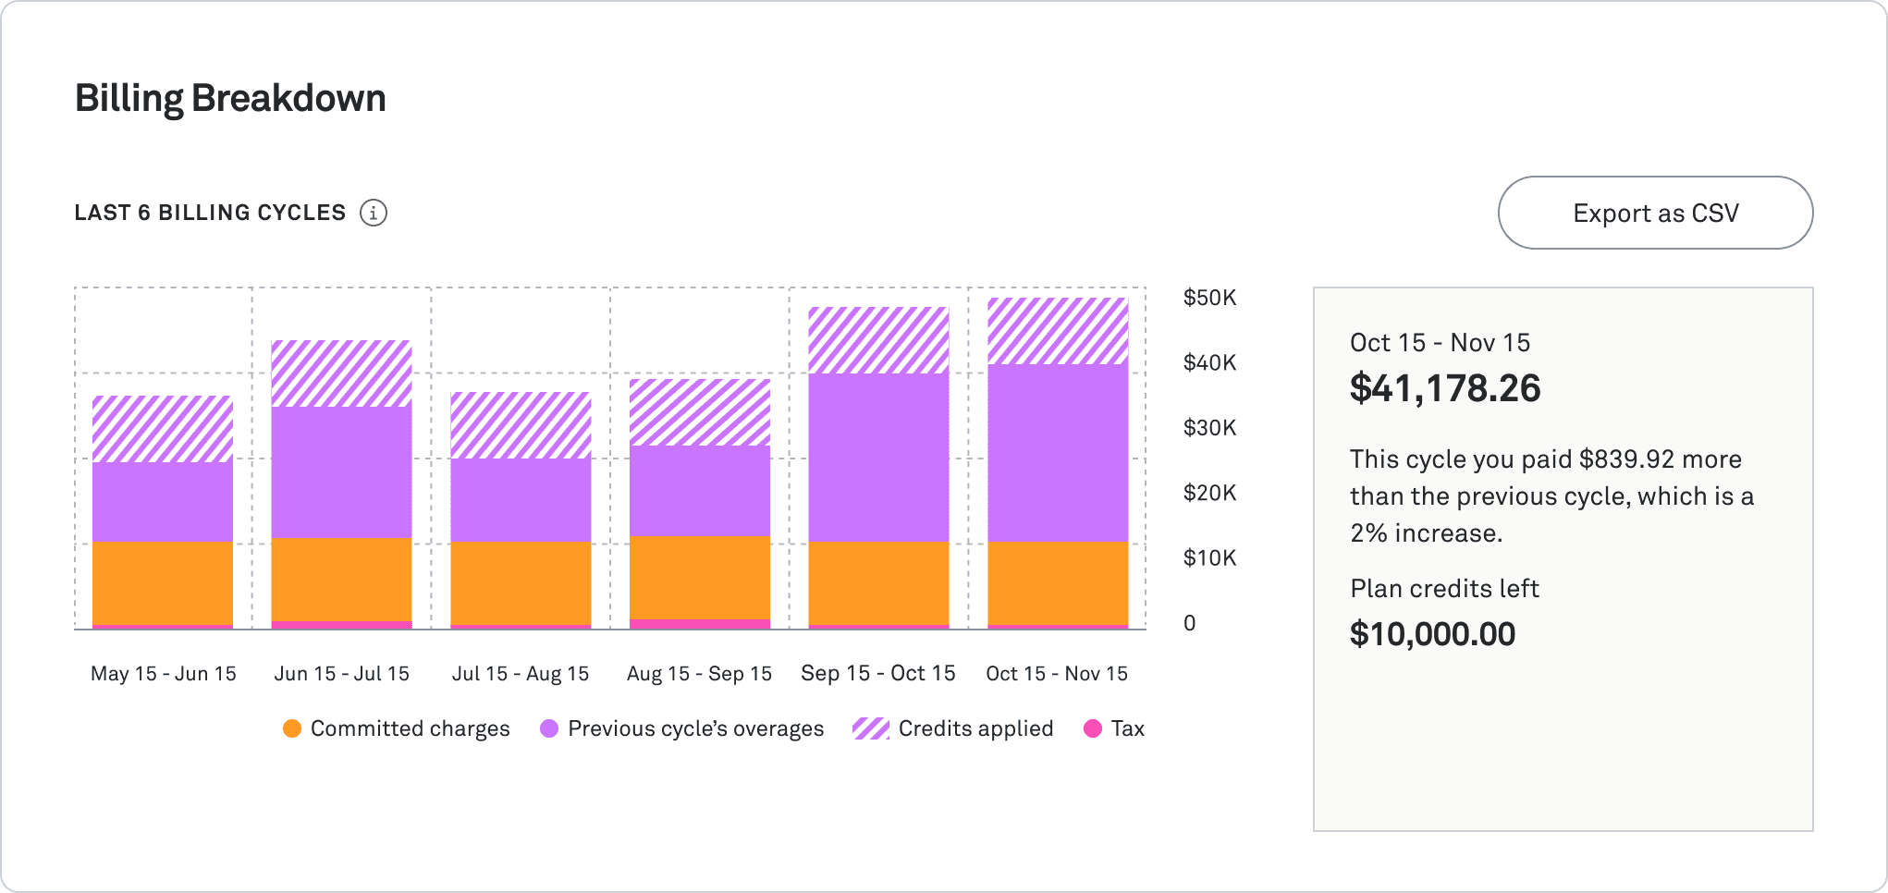Click the Credits applied striped legend swatch

click(871, 728)
